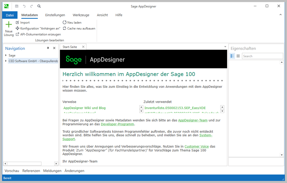Follow the System-Support link
Screen dimensions: 287x183
206,135
